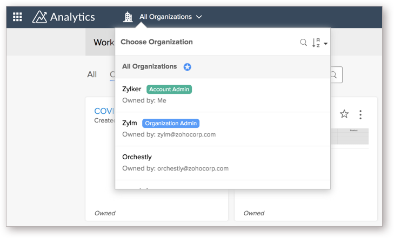394x238 pixels.
Task: Select the Zylm organization
Action: tap(223, 129)
